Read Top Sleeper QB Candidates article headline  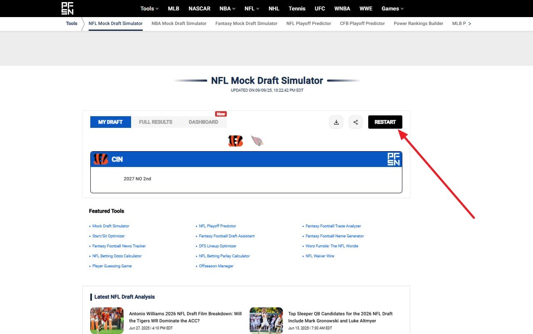[x=340, y=317]
